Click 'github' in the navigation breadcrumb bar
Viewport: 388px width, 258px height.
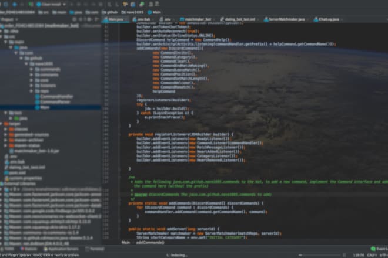click(x=109, y=12)
